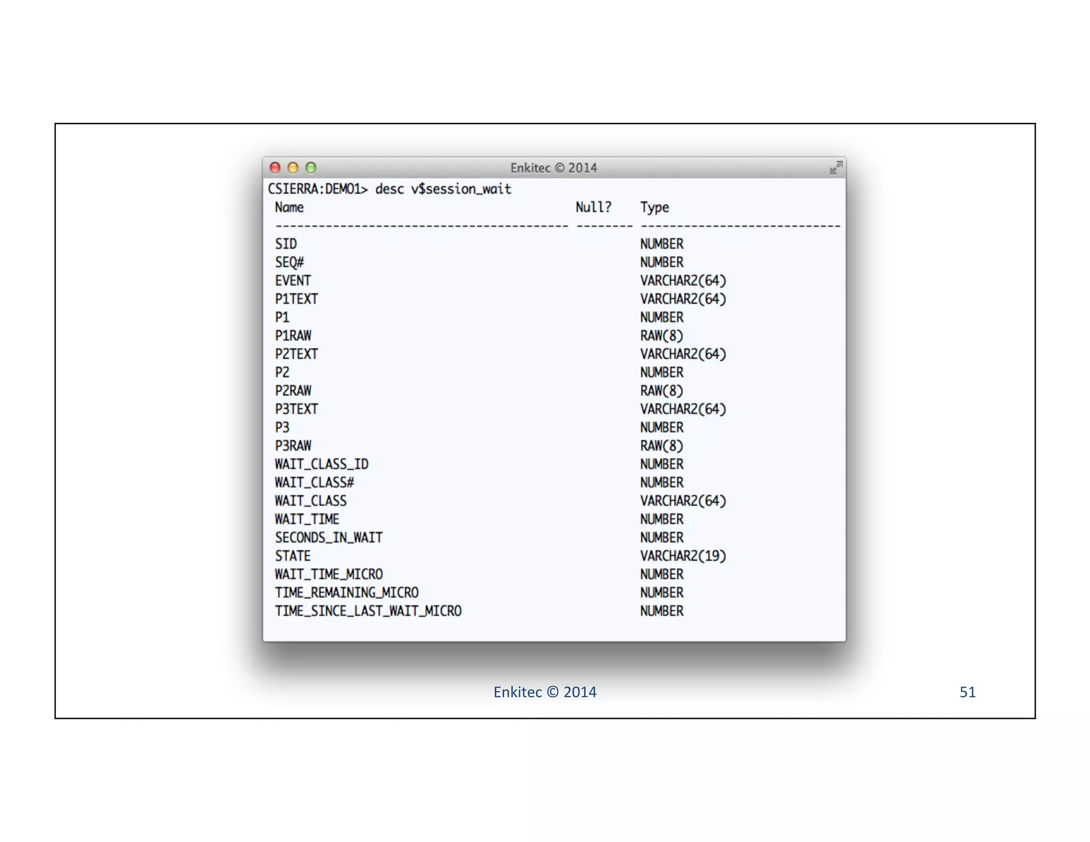
Task: Click the red close window button
Action: pos(275,168)
